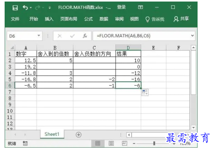Select the Sheet1 tab
Viewport: 213px width, 150px height.
point(52,134)
